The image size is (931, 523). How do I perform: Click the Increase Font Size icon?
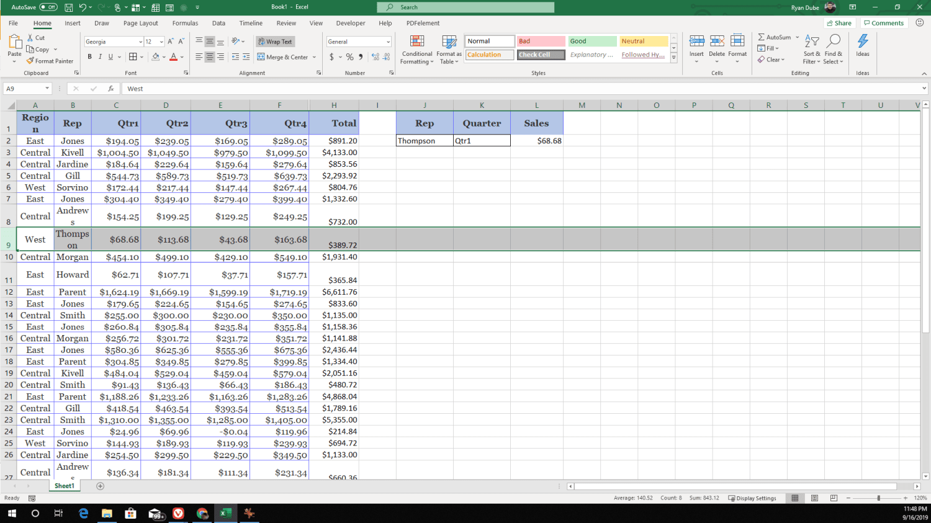171,42
